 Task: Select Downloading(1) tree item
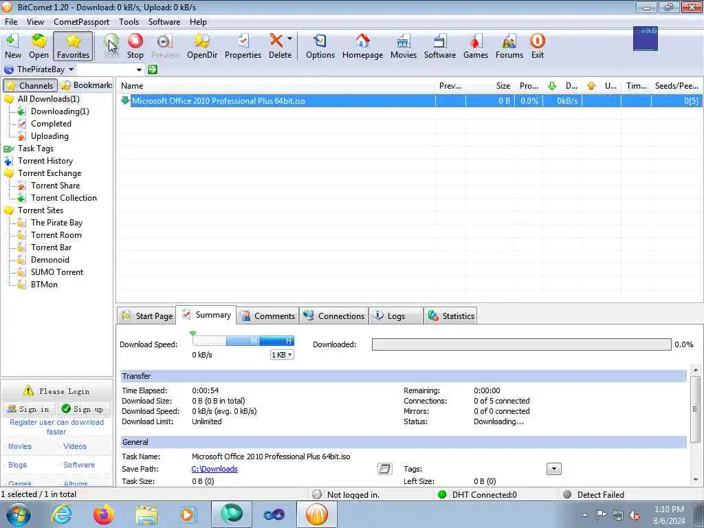(60, 111)
